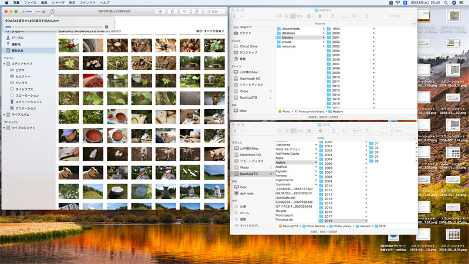Screen dimensions: 469x264
Task: Select ピープル in the Photos sidebar
Action: click(18, 38)
